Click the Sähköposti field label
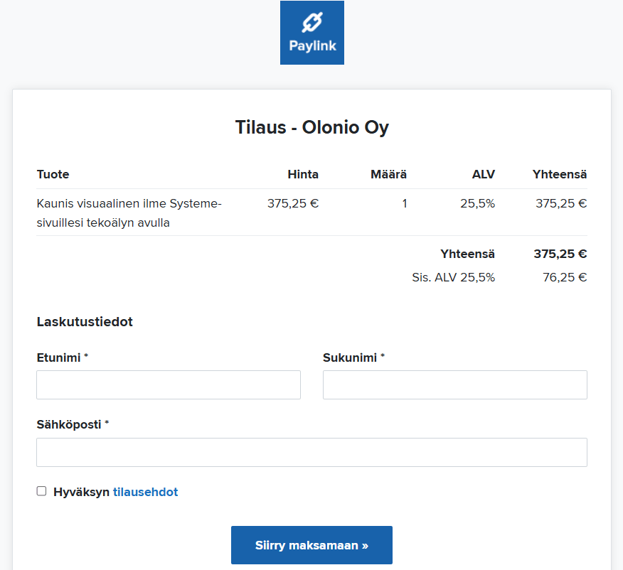The height and width of the screenshot is (570, 623). click(73, 425)
